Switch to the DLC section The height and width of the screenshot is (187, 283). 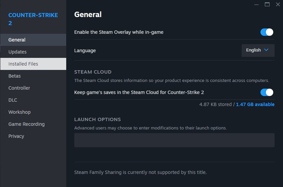[x=33, y=100]
